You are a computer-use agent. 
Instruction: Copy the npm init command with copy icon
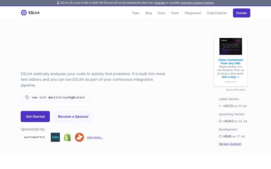coord(27,97)
